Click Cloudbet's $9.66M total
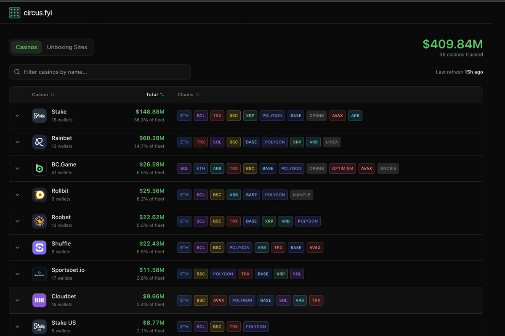 154,296
